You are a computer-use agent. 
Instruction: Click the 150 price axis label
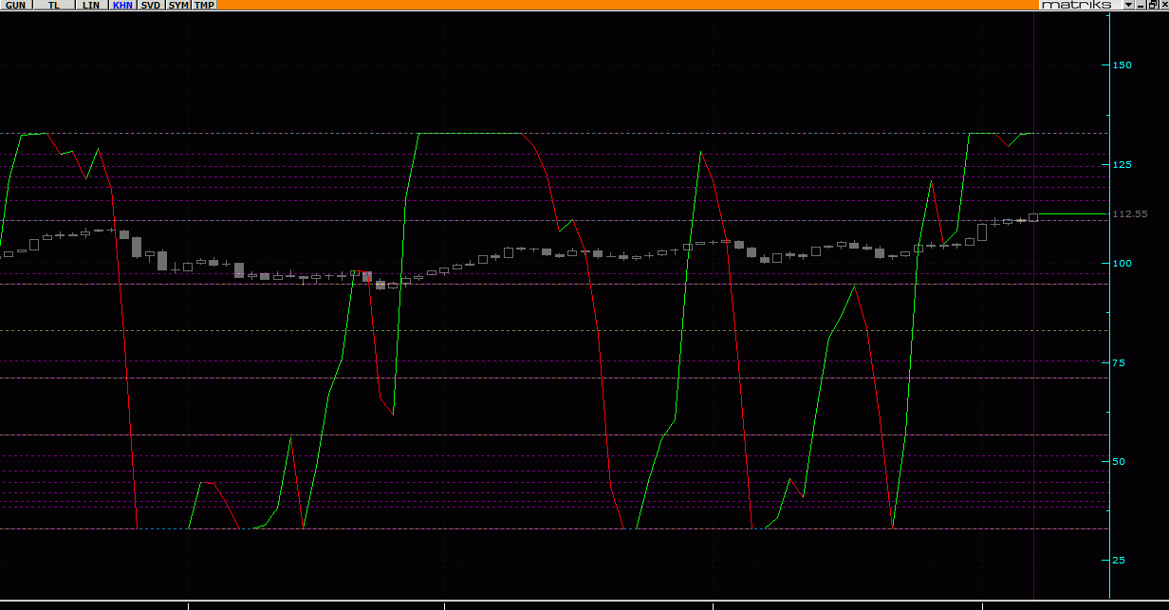(x=1123, y=65)
